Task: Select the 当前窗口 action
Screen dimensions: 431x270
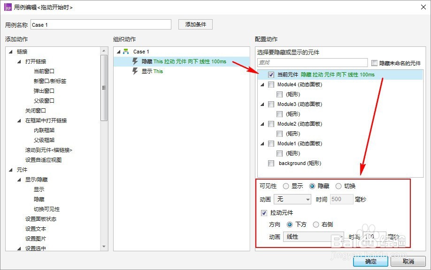Action: [x=44, y=71]
